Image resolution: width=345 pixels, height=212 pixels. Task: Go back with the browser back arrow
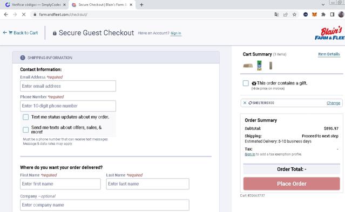click(x=6, y=15)
